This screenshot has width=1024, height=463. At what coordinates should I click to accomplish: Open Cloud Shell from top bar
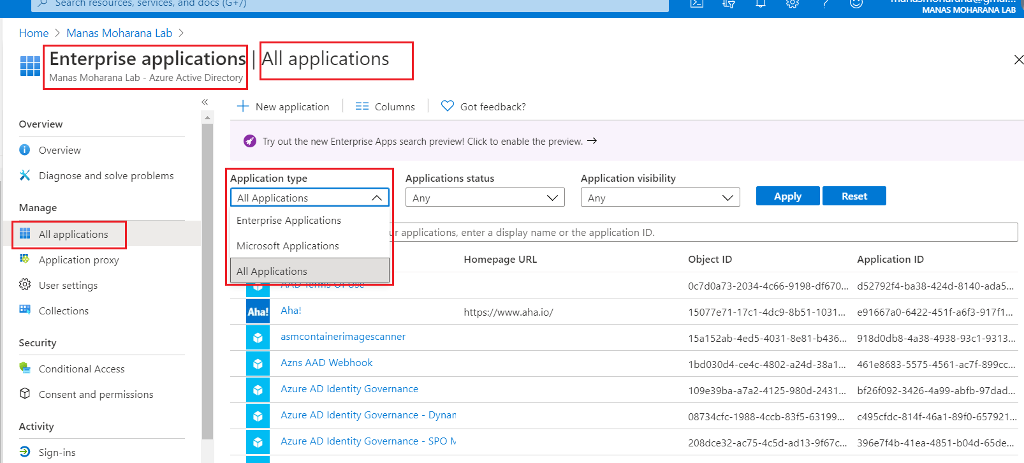point(697,4)
